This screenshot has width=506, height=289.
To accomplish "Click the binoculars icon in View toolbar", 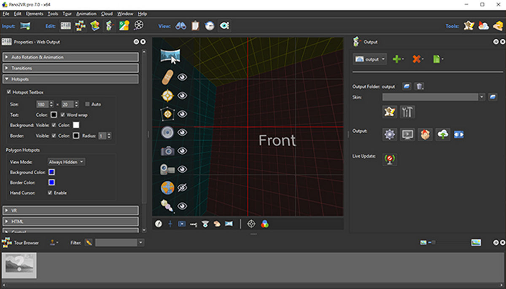I will point(181,26).
